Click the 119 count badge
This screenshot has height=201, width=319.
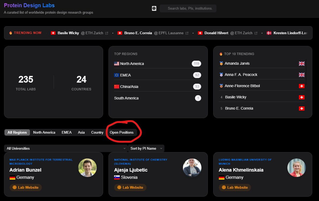(x=196, y=64)
